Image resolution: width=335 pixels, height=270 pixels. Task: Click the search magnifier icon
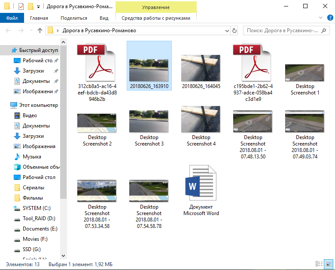[x=324, y=30]
